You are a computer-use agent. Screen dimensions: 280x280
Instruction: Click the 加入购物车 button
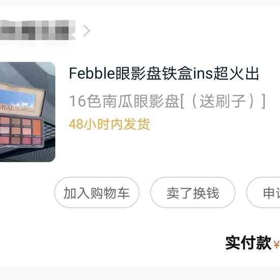[x=97, y=192]
